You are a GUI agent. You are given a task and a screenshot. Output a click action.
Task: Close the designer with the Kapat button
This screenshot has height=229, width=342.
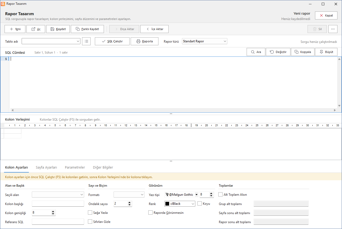326,15
